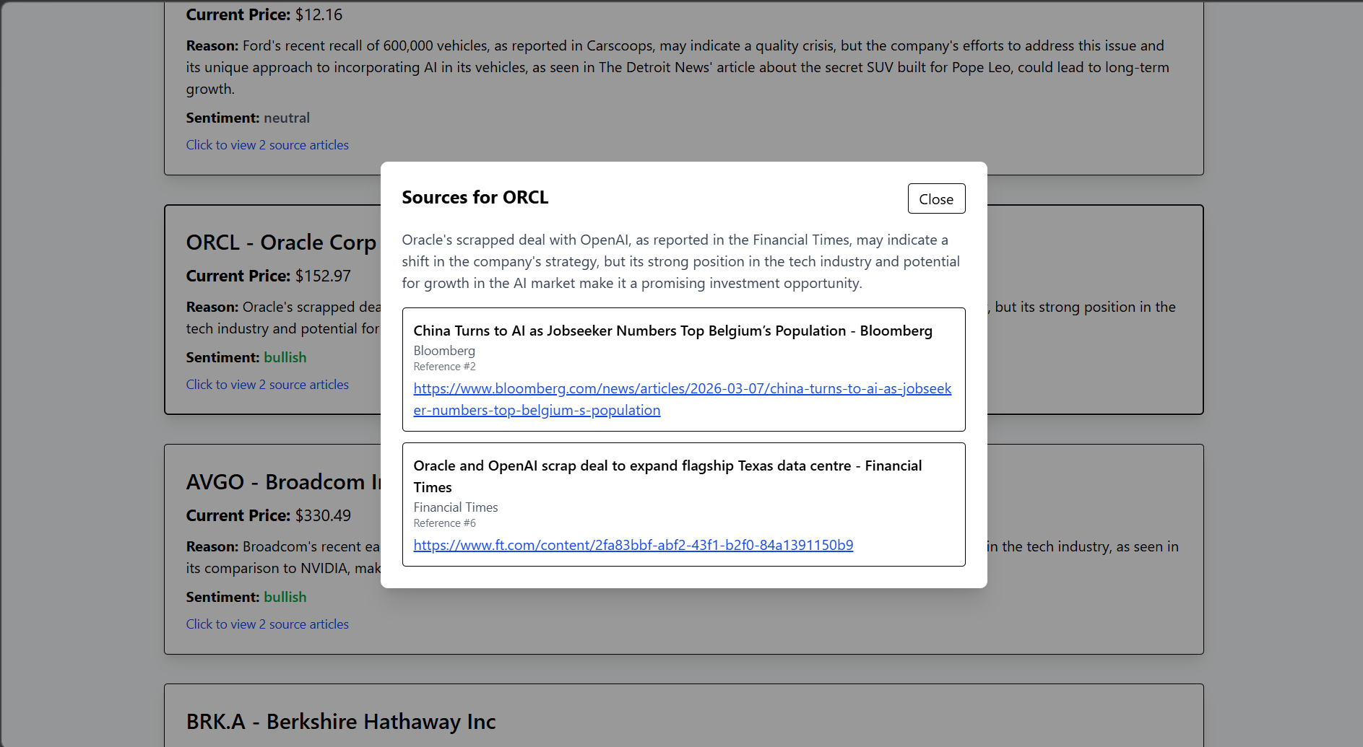Open the Financial Times ft.com article link
Screen dimensions: 1363x747
point(633,545)
